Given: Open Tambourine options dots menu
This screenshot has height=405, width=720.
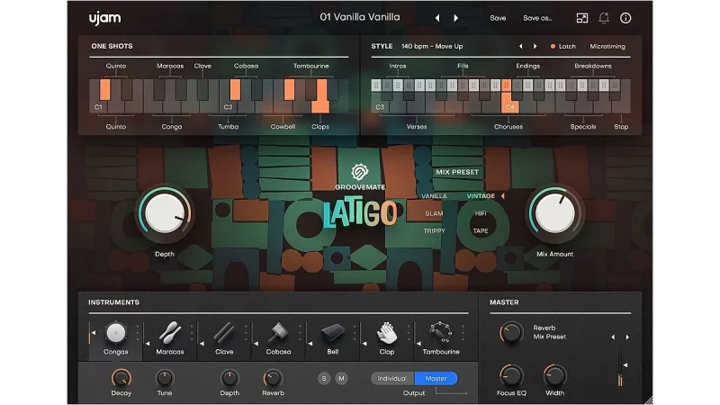Looking at the screenshot, I should [x=463, y=333].
